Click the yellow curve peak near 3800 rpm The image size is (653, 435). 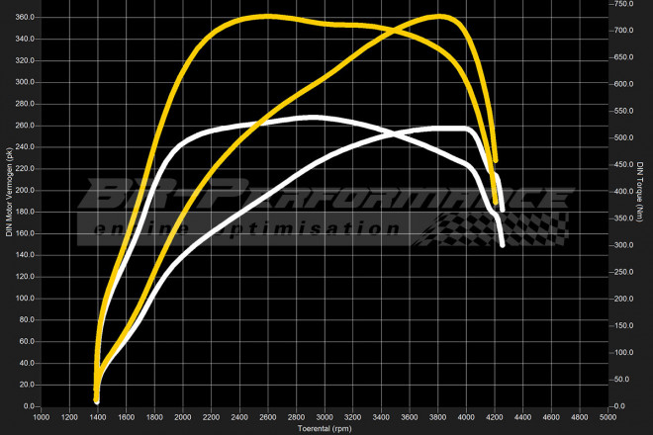(x=439, y=17)
